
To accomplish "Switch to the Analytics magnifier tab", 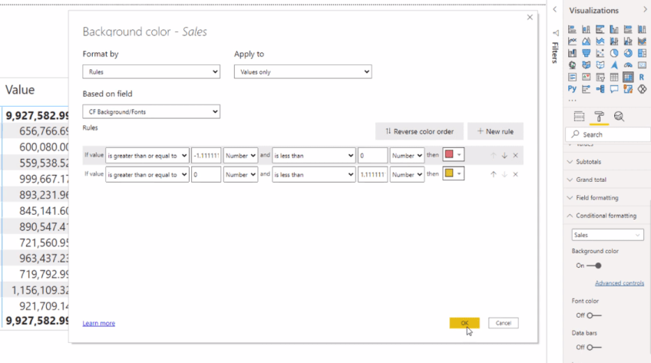I will point(619,117).
